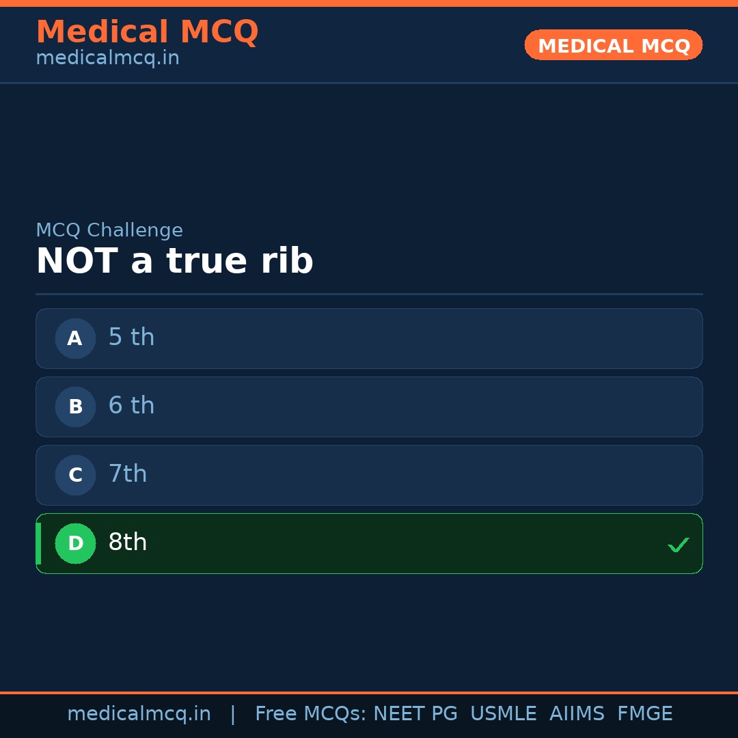
Task: Choose the "6 th" answer text
Action: [131, 406]
